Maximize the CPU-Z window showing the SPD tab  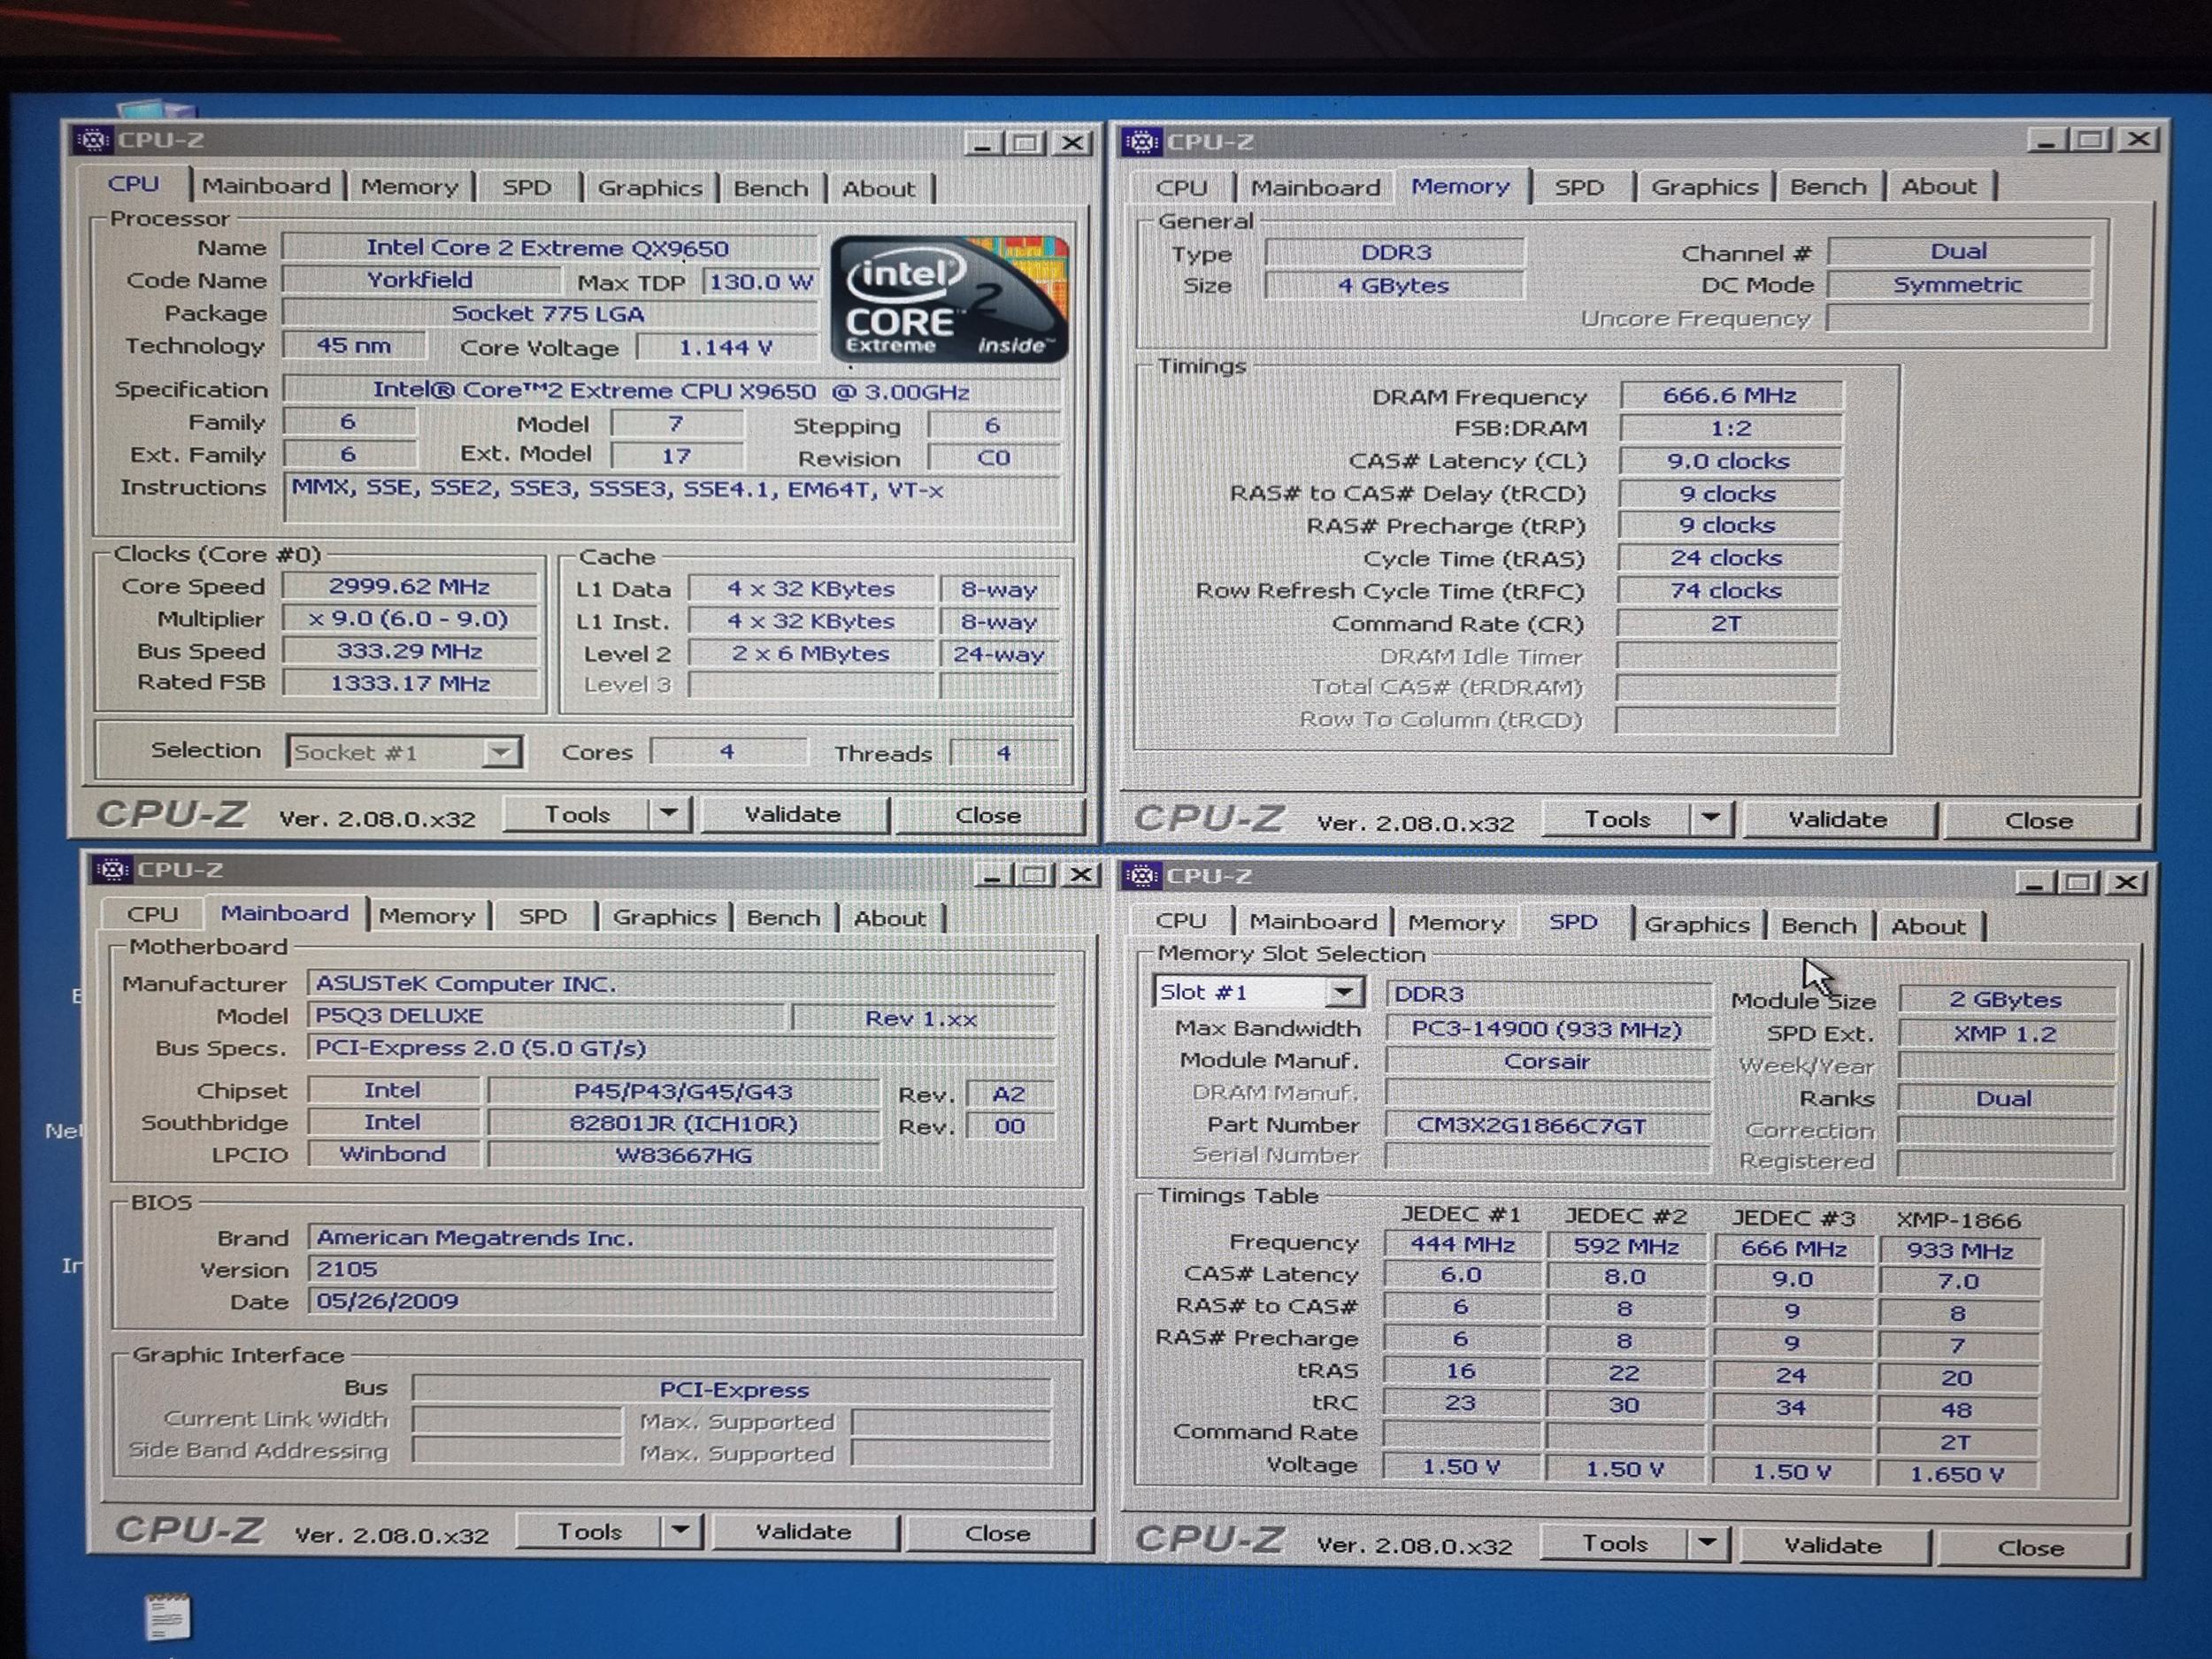point(2080,882)
